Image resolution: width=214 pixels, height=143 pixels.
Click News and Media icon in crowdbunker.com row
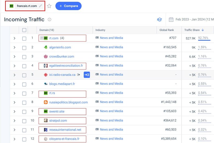[x=97, y=56]
